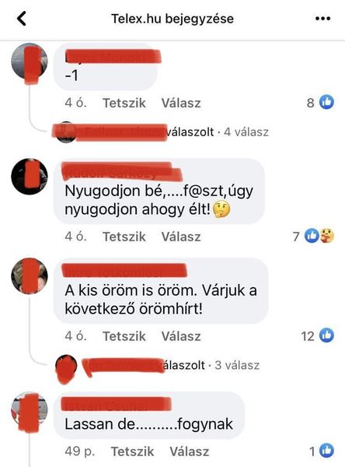345x467 pixels.
Task: Click the like icon beside count 8
Action: coord(326,102)
